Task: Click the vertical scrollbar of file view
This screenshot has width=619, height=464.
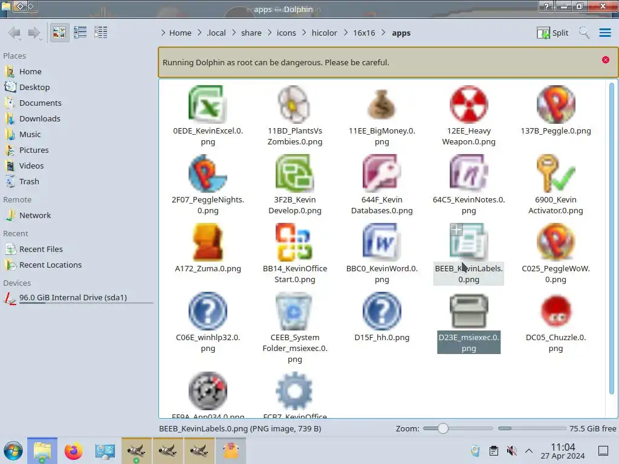Action: tap(612, 238)
